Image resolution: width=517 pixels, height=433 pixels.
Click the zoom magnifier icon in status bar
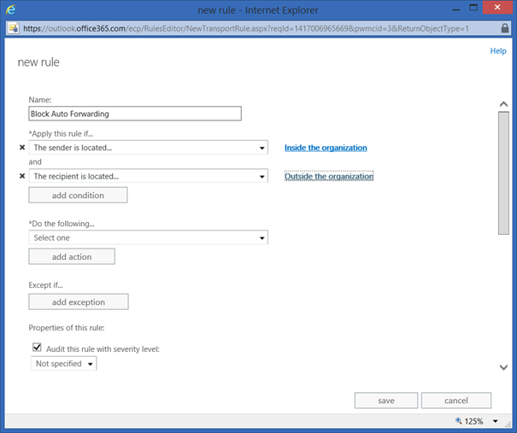pyautogui.click(x=459, y=421)
